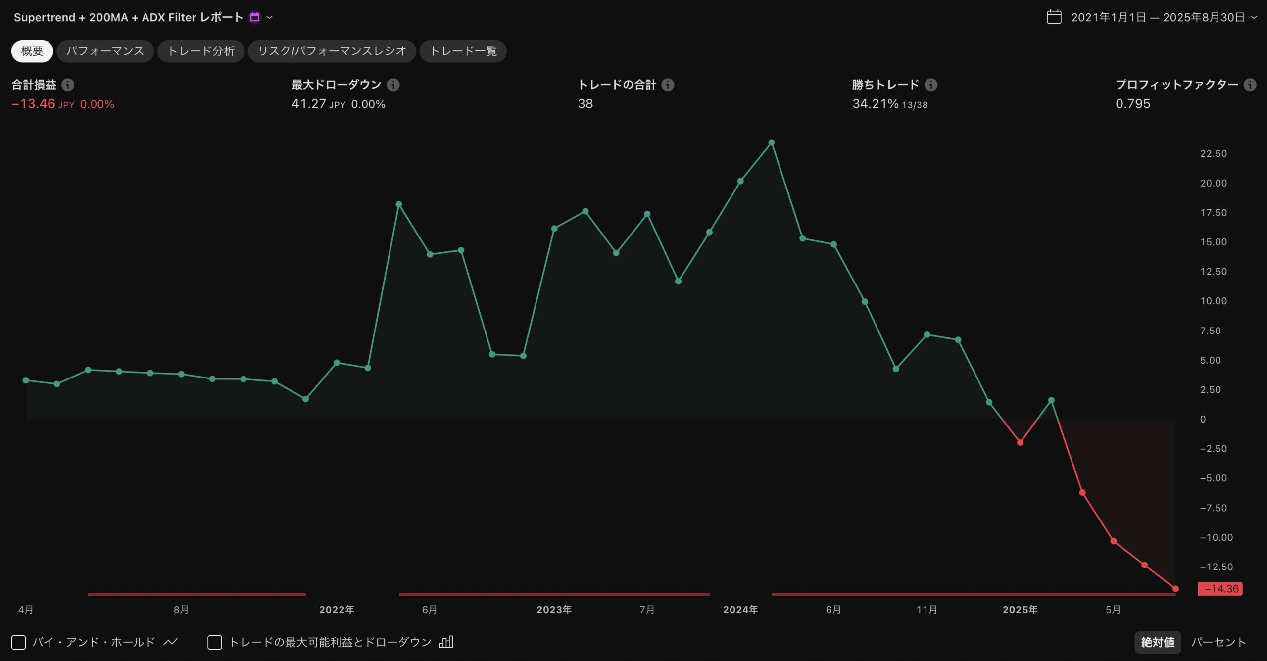Select 絶対値 display mode
The width and height of the screenshot is (1267, 661).
point(1157,642)
